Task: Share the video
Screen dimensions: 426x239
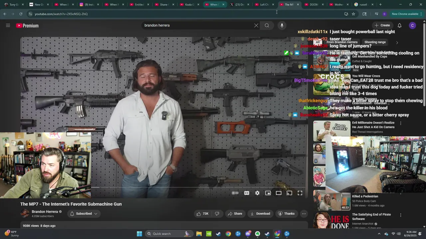Action: pyautogui.click(x=235, y=214)
